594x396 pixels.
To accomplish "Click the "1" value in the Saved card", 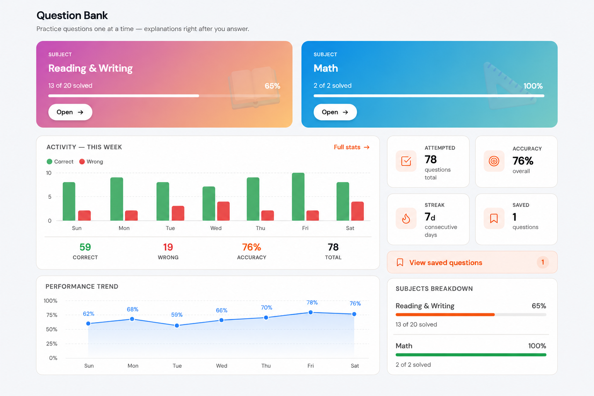I will 515,217.
